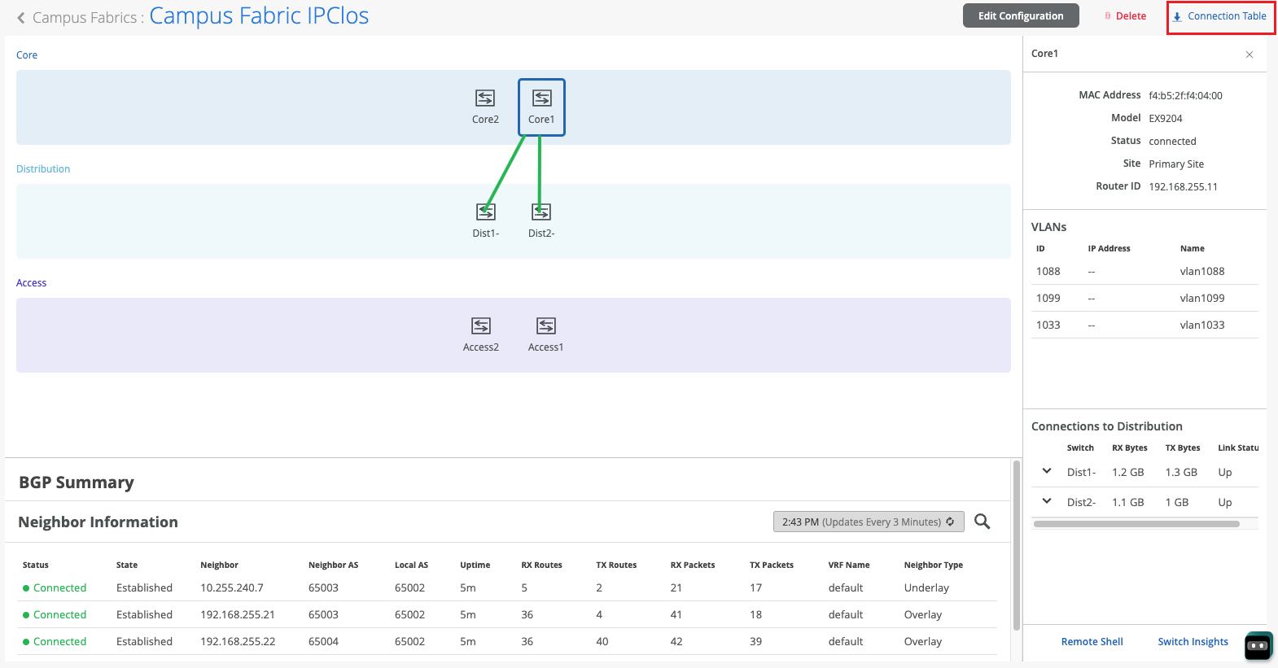Image resolution: width=1278 pixels, height=668 pixels.
Task: Select the Core2 switch icon
Action: (485, 98)
